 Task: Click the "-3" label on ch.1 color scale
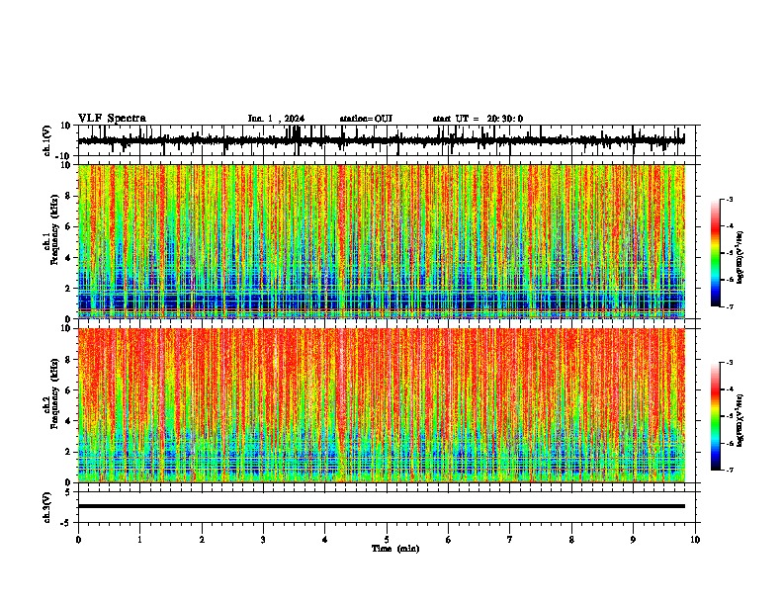(730, 199)
